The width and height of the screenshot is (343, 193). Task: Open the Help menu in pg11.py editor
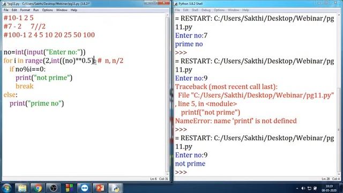(74, 10)
